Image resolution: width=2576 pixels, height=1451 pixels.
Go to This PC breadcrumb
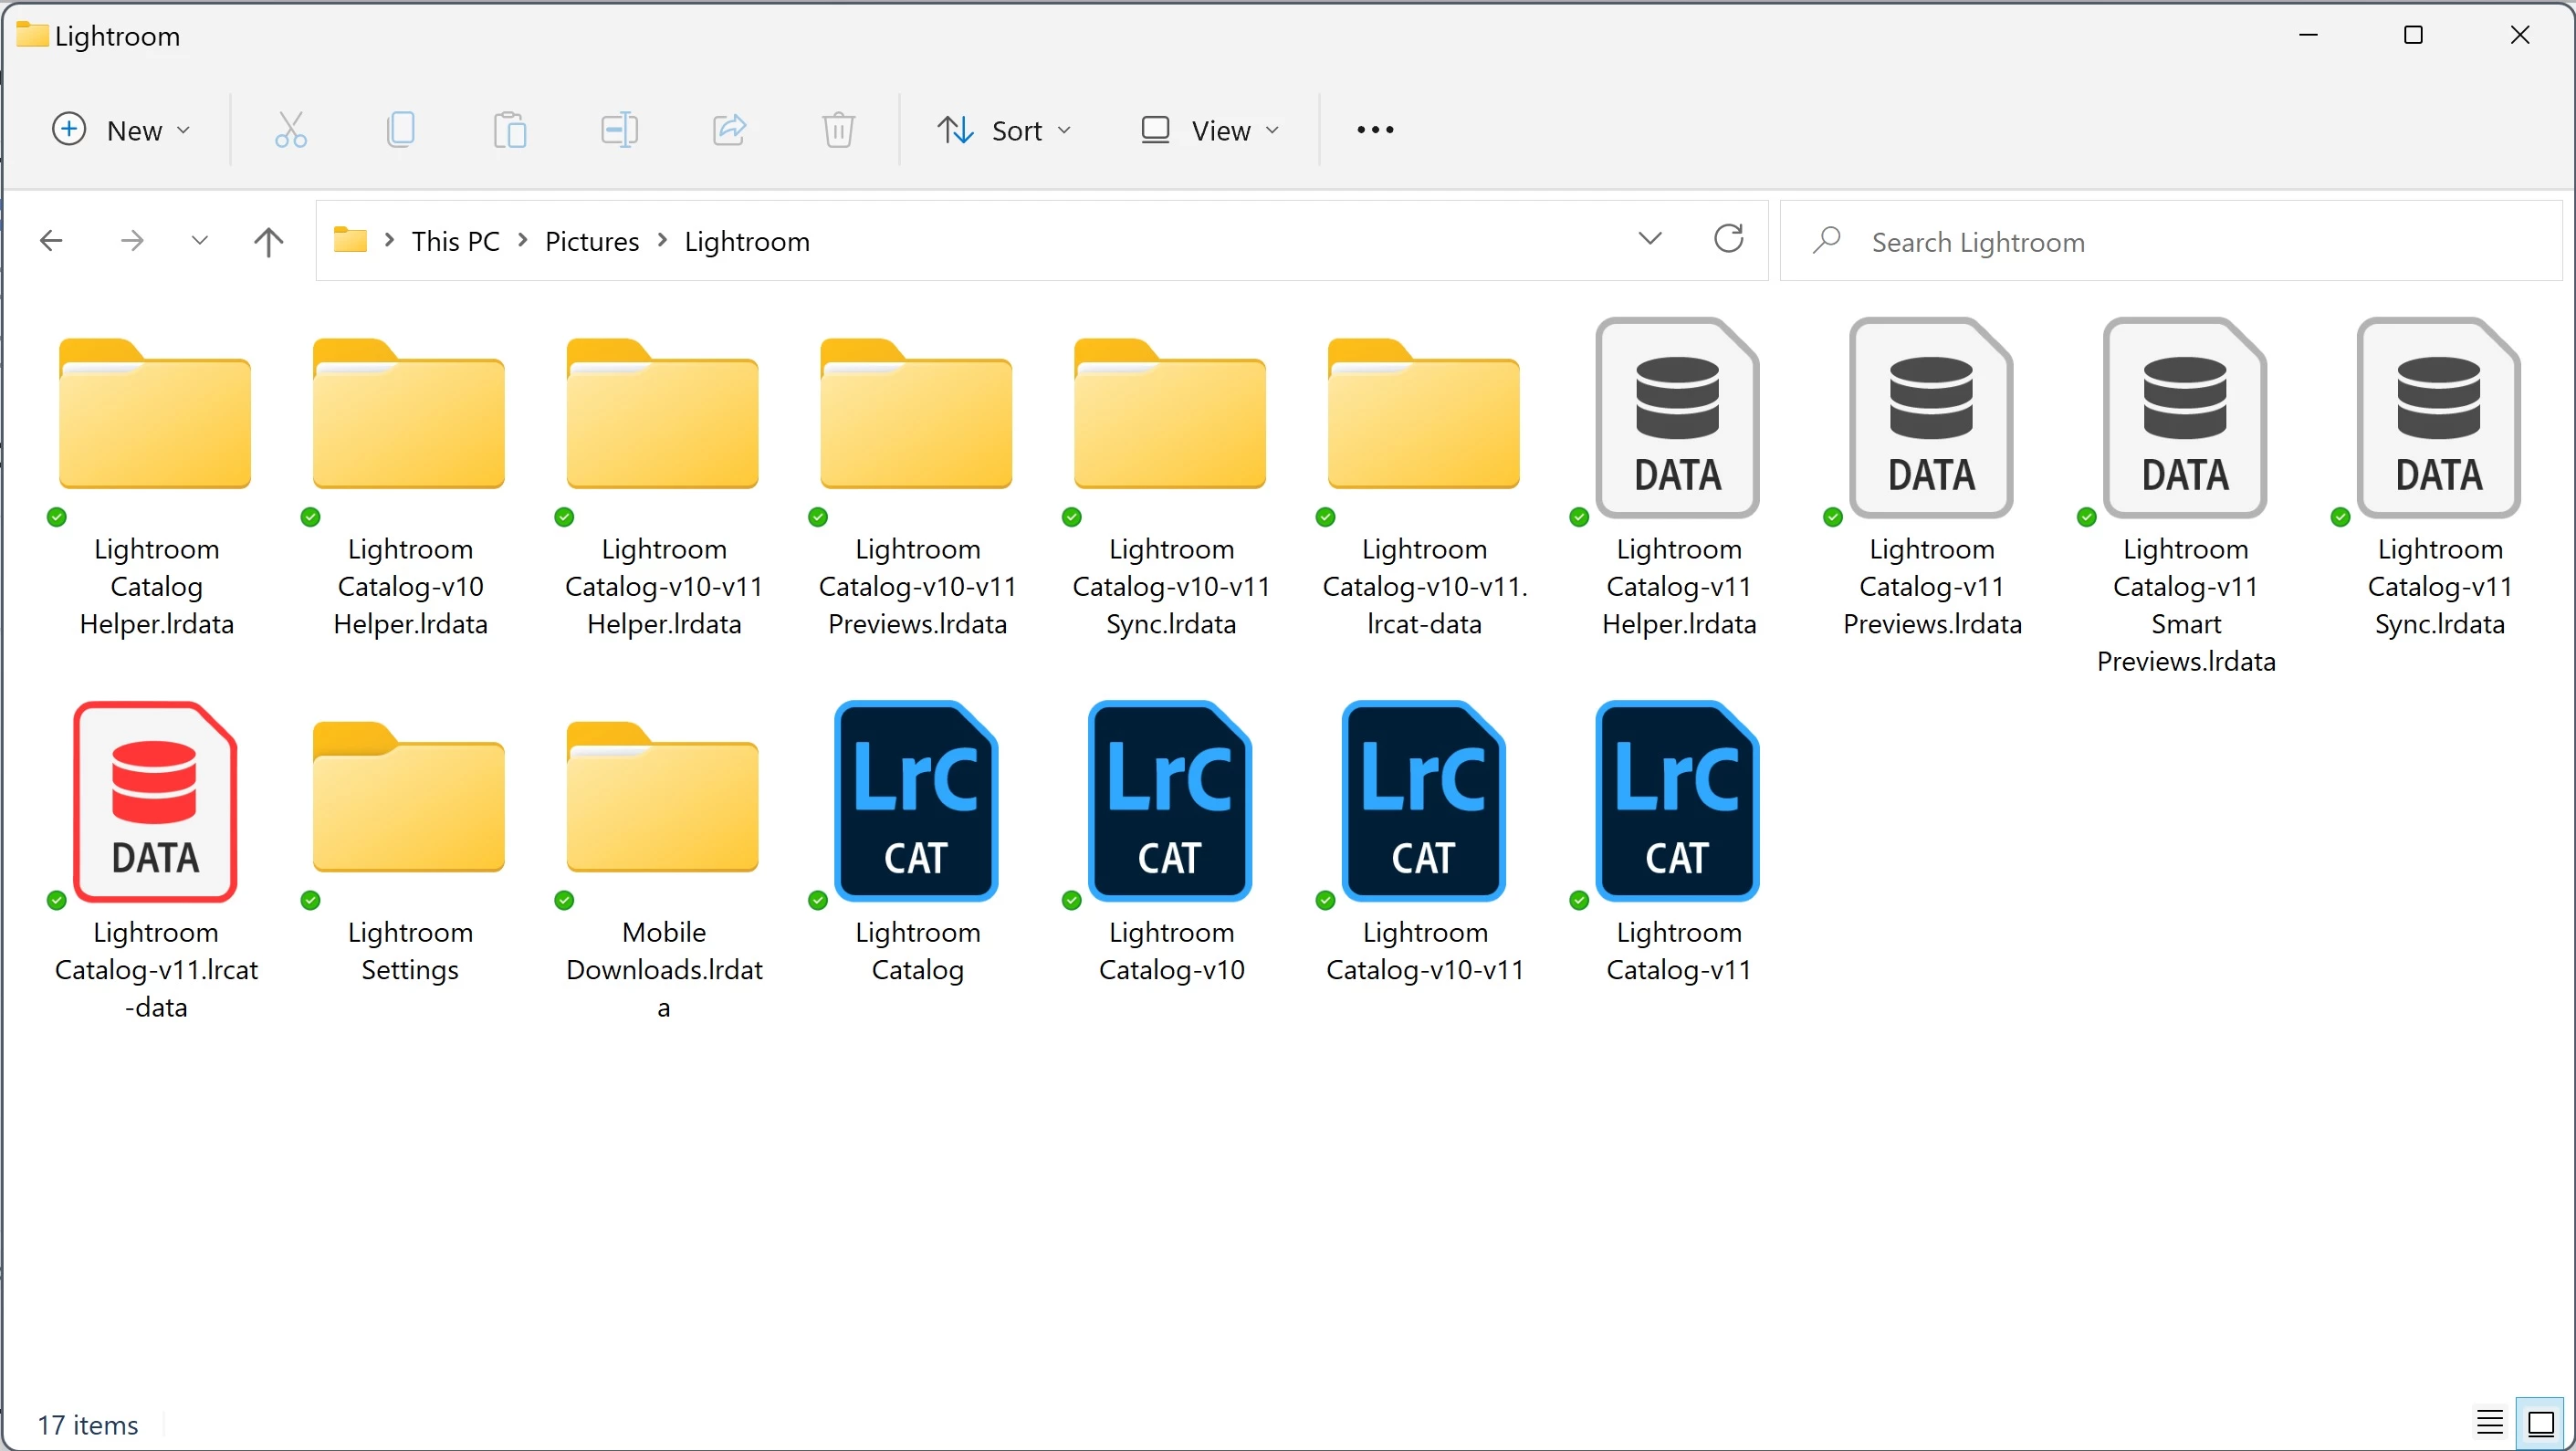[x=455, y=241]
